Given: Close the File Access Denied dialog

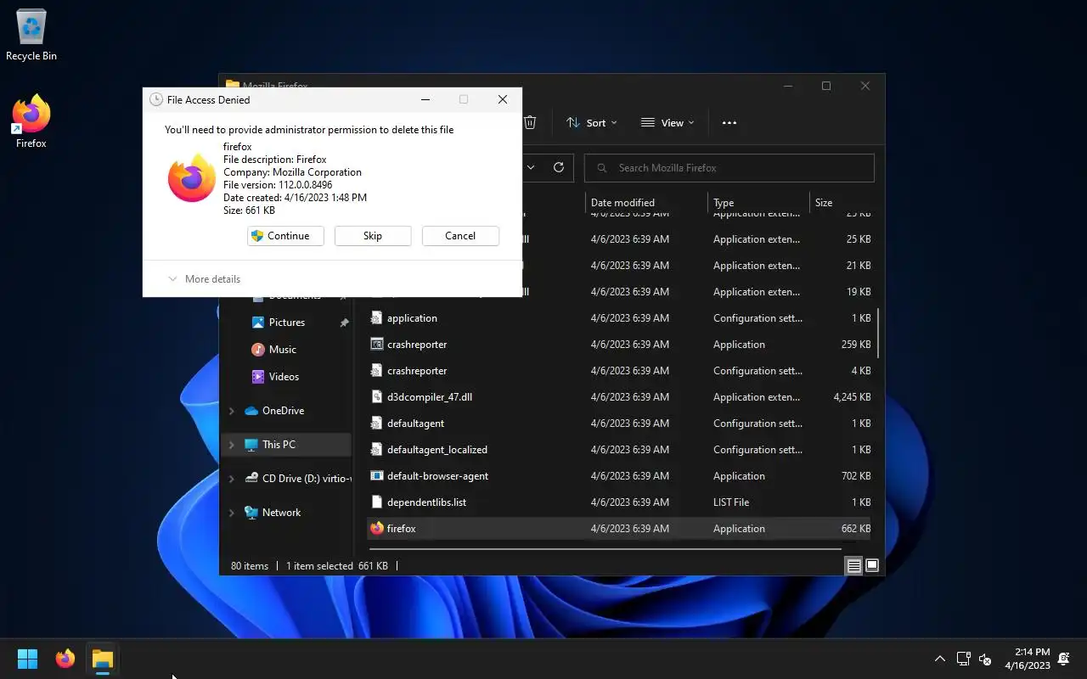Looking at the screenshot, I should pyautogui.click(x=503, y=99).
